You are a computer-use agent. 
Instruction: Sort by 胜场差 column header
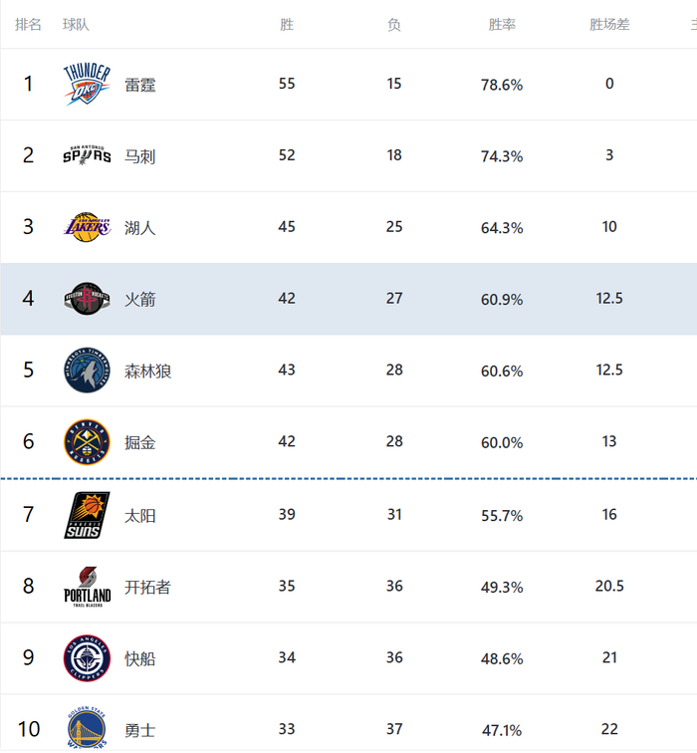(609, 25)
